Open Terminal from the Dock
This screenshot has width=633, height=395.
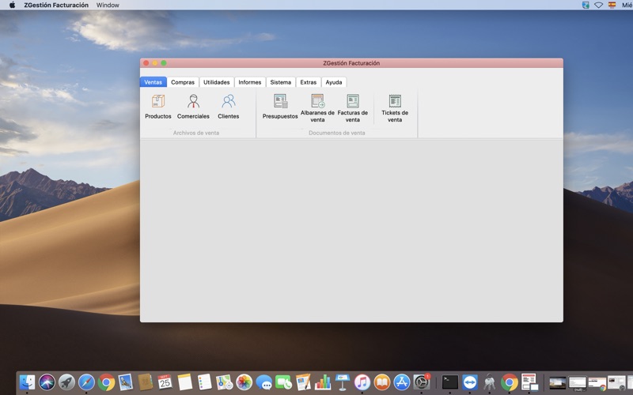click(449, 382)
